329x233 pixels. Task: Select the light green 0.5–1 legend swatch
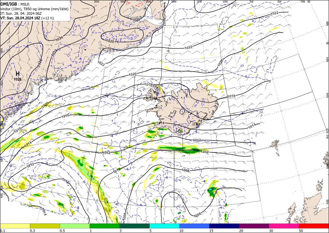[75, 226]
